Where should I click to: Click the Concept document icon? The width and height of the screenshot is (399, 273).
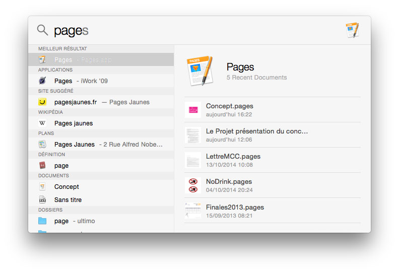42,186
